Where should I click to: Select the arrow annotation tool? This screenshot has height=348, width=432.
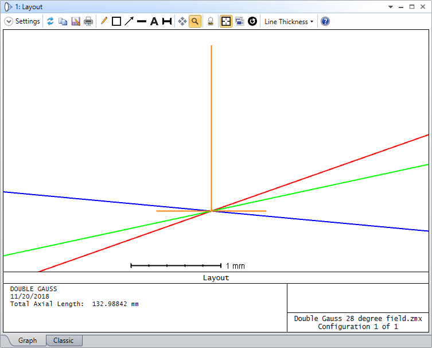click(129, 21)
